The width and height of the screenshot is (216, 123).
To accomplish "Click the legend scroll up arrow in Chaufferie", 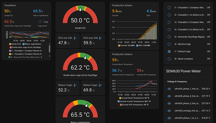I will (x=49, y=44).
